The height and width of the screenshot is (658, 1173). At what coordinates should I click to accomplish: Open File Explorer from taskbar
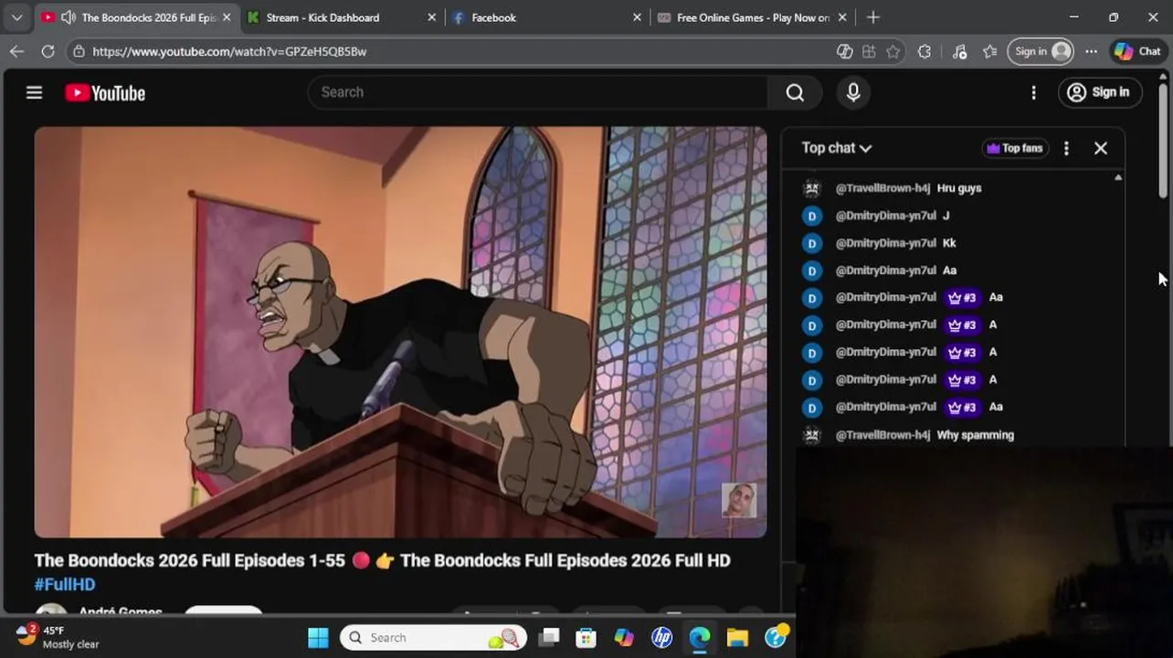click(x=737, y=638)
